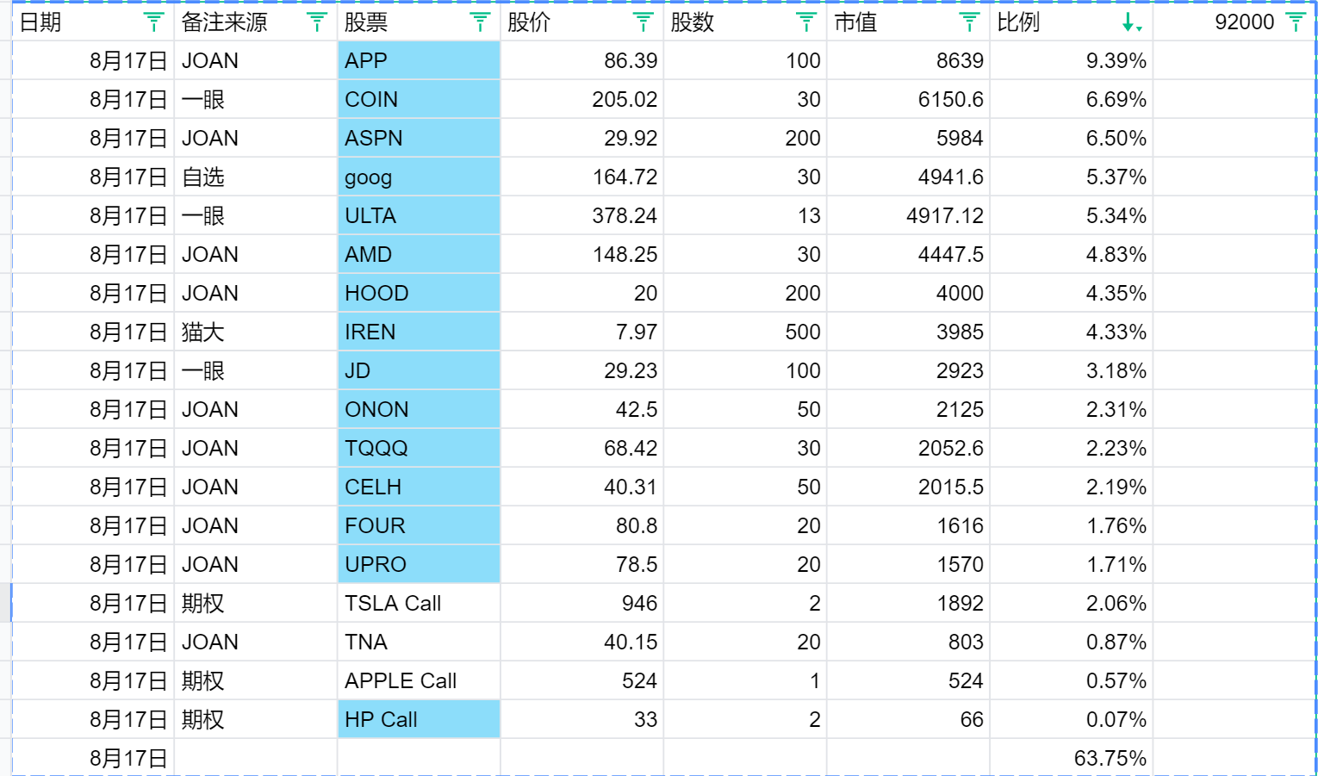
Task: Click the 股票 column filter icon
Action: (x=480, y=22)
